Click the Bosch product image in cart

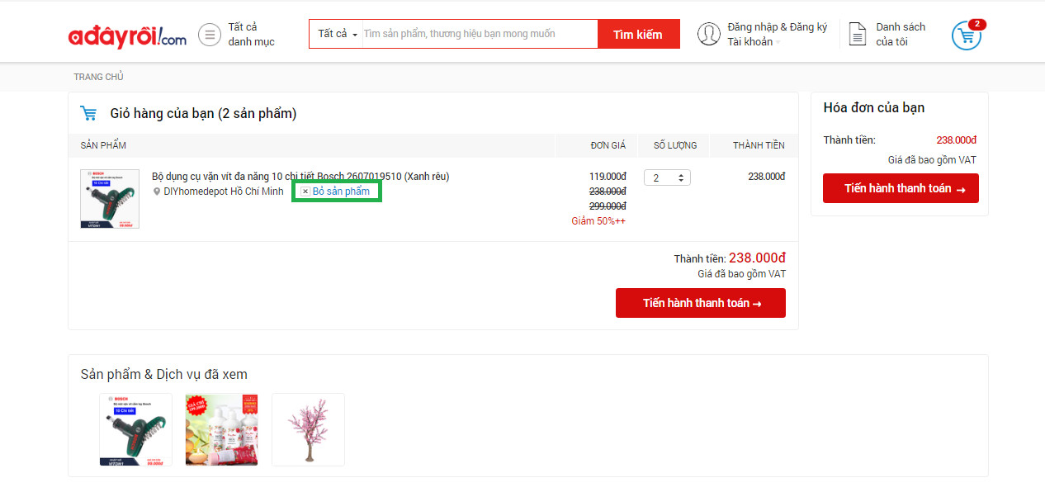[110, 199]
